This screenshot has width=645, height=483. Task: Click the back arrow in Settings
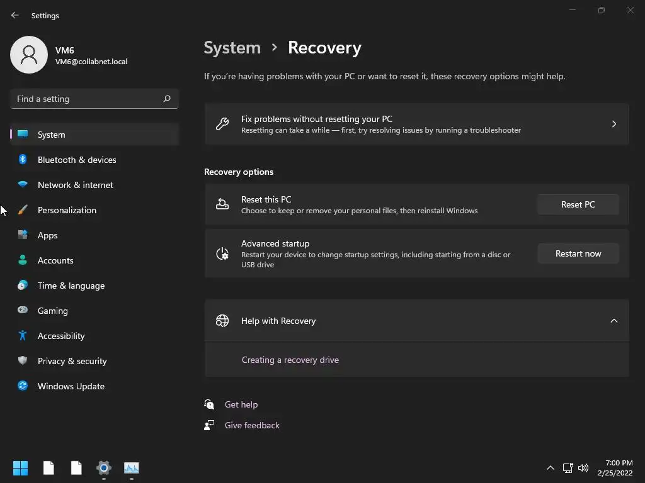[x=15, y=15]
